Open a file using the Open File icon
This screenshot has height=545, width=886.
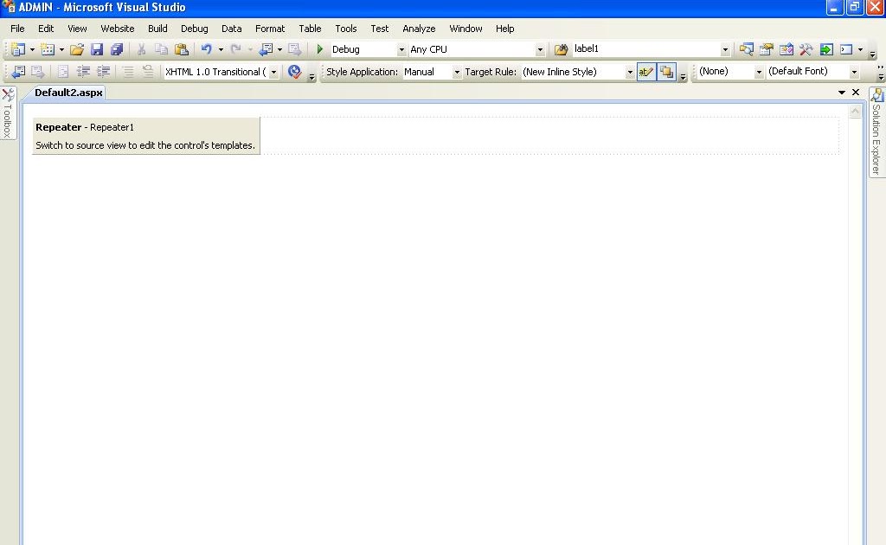(77, 48)
